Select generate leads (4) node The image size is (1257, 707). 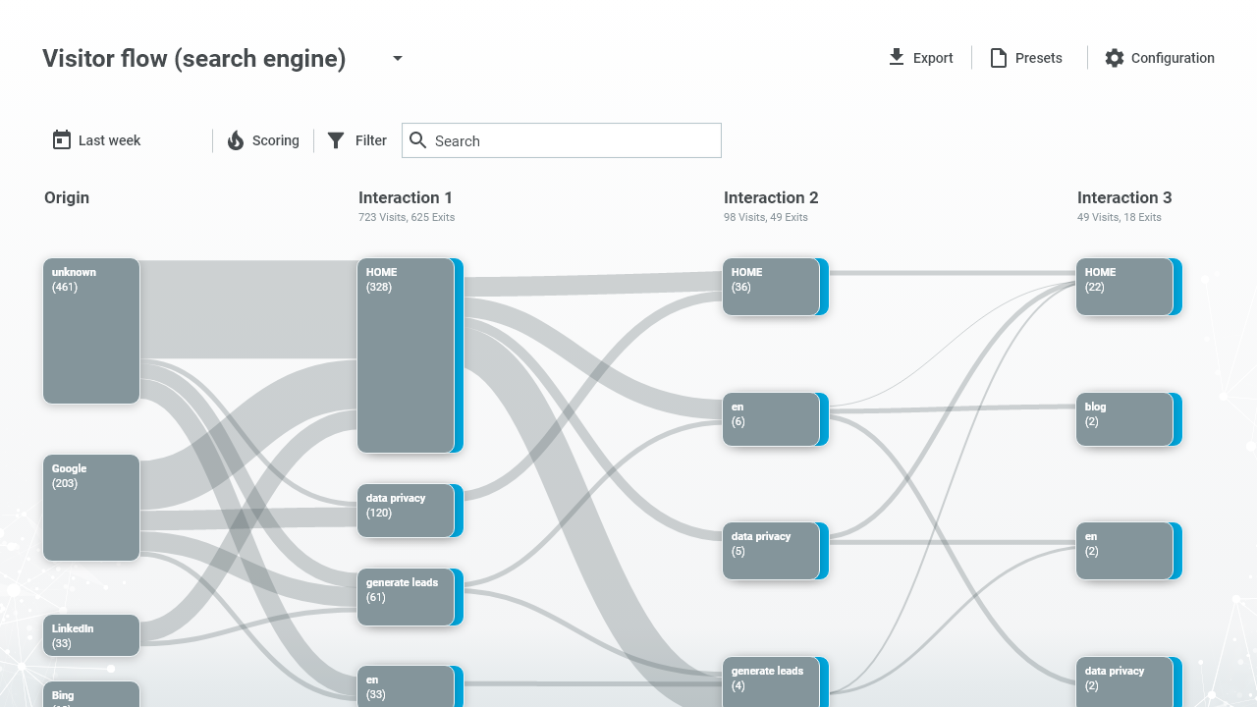(x=771, y=682)
